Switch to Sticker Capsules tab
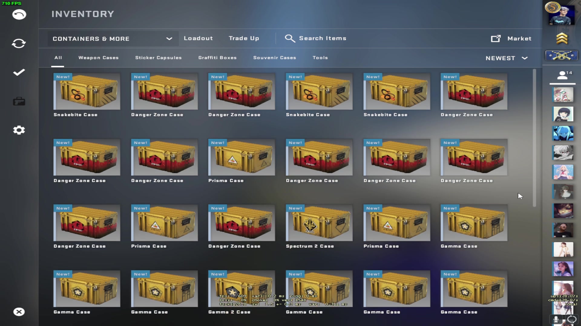 (158, 58)
